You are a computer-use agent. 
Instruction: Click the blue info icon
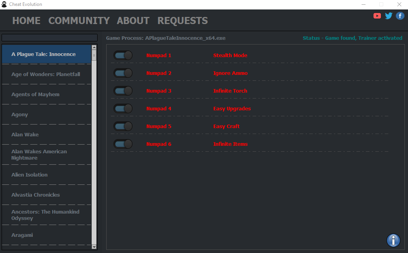pos(393,240)
